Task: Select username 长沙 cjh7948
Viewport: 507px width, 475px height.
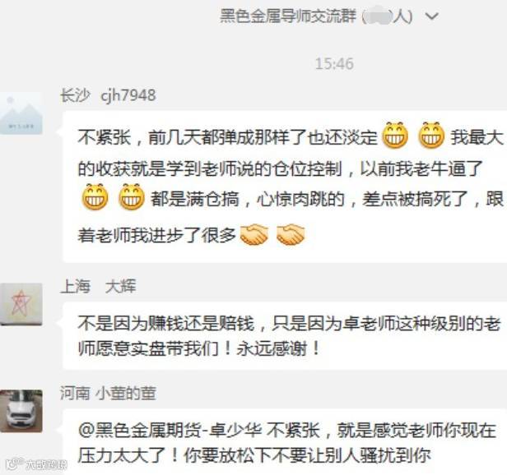Action: (108, 95)
